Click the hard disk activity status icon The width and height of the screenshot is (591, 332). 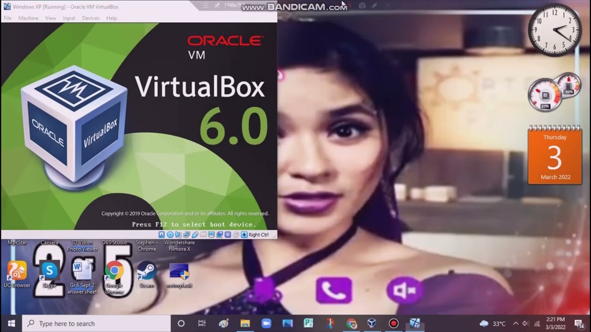[x=162, y=235]
